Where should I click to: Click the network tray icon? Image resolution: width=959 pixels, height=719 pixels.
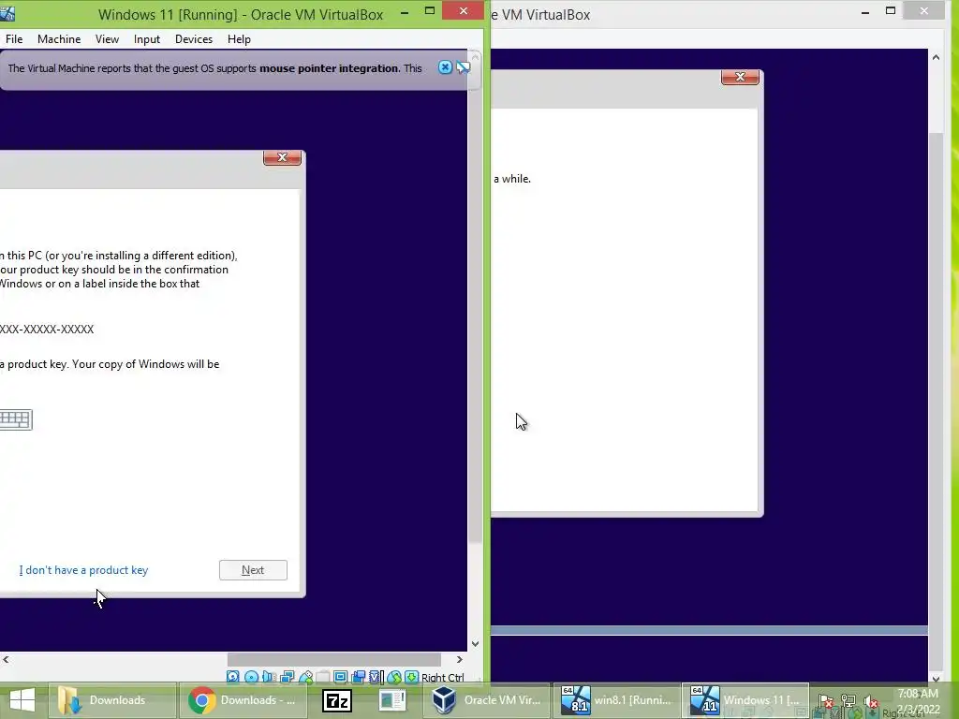848,701
